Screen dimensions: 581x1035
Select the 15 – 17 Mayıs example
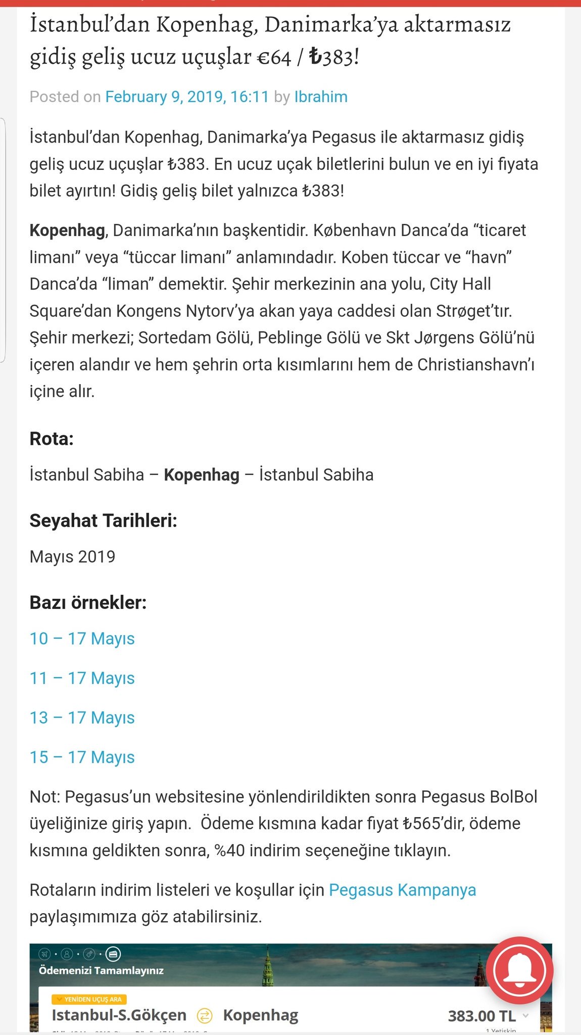(82, 758)
